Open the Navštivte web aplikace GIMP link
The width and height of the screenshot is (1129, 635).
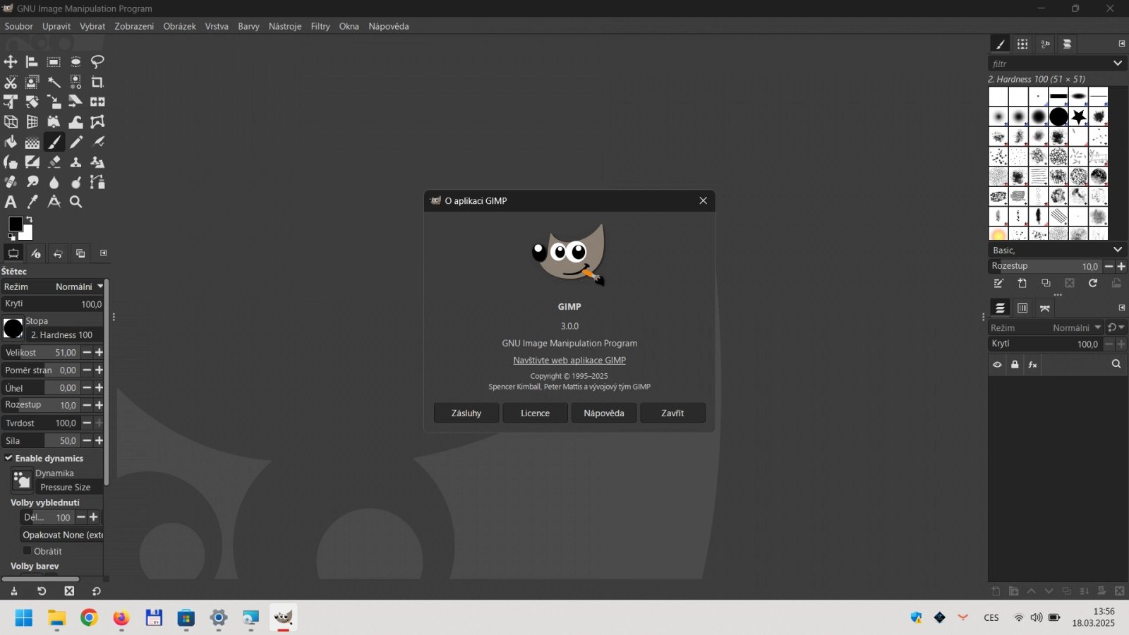[569, 360]
